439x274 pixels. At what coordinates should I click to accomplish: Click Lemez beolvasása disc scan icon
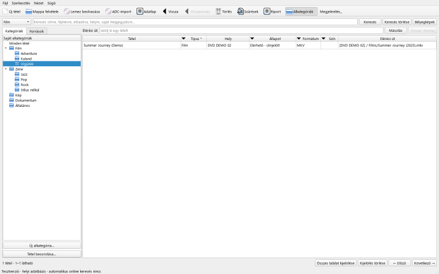coord(66,12)
